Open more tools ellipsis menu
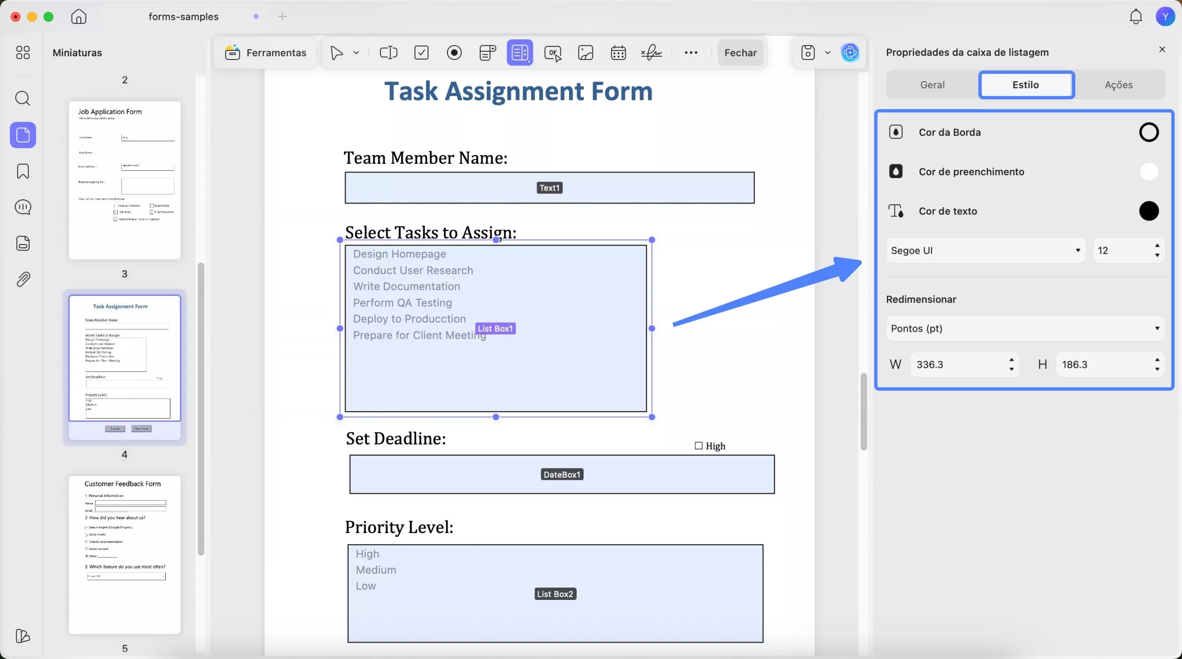1182x659 pixels. pos(691,53)
